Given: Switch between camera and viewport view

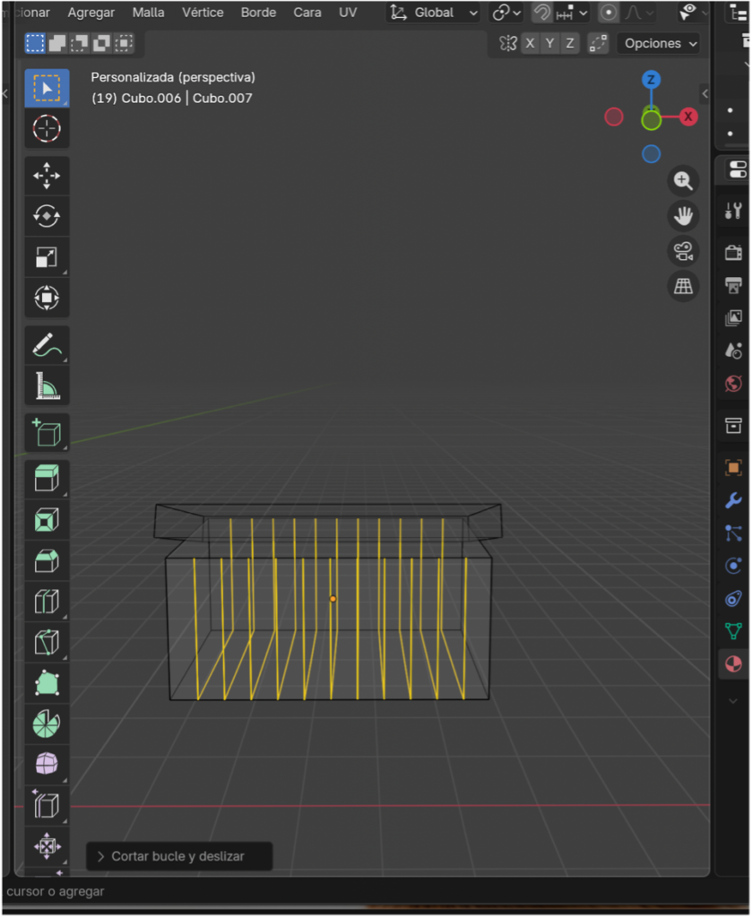Looking at the screenshot, I should tap(683, 251).
